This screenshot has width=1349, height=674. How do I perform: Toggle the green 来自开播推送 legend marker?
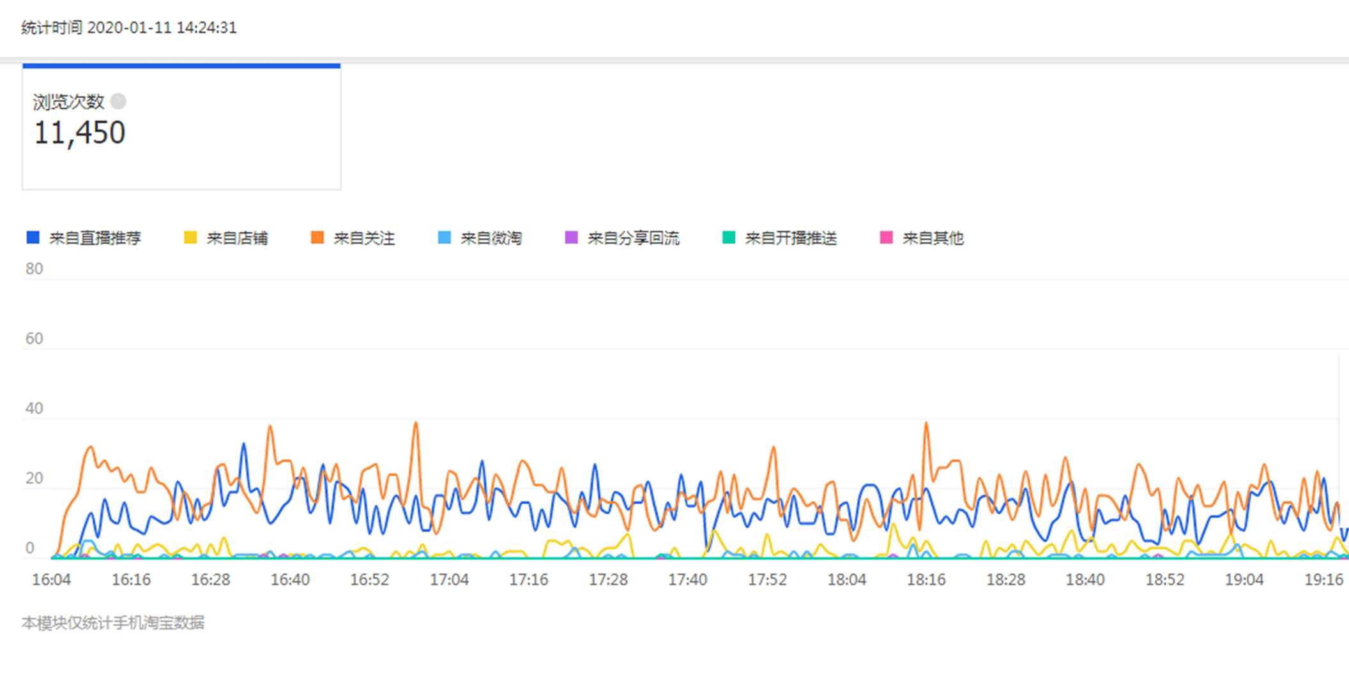(728, 238)
